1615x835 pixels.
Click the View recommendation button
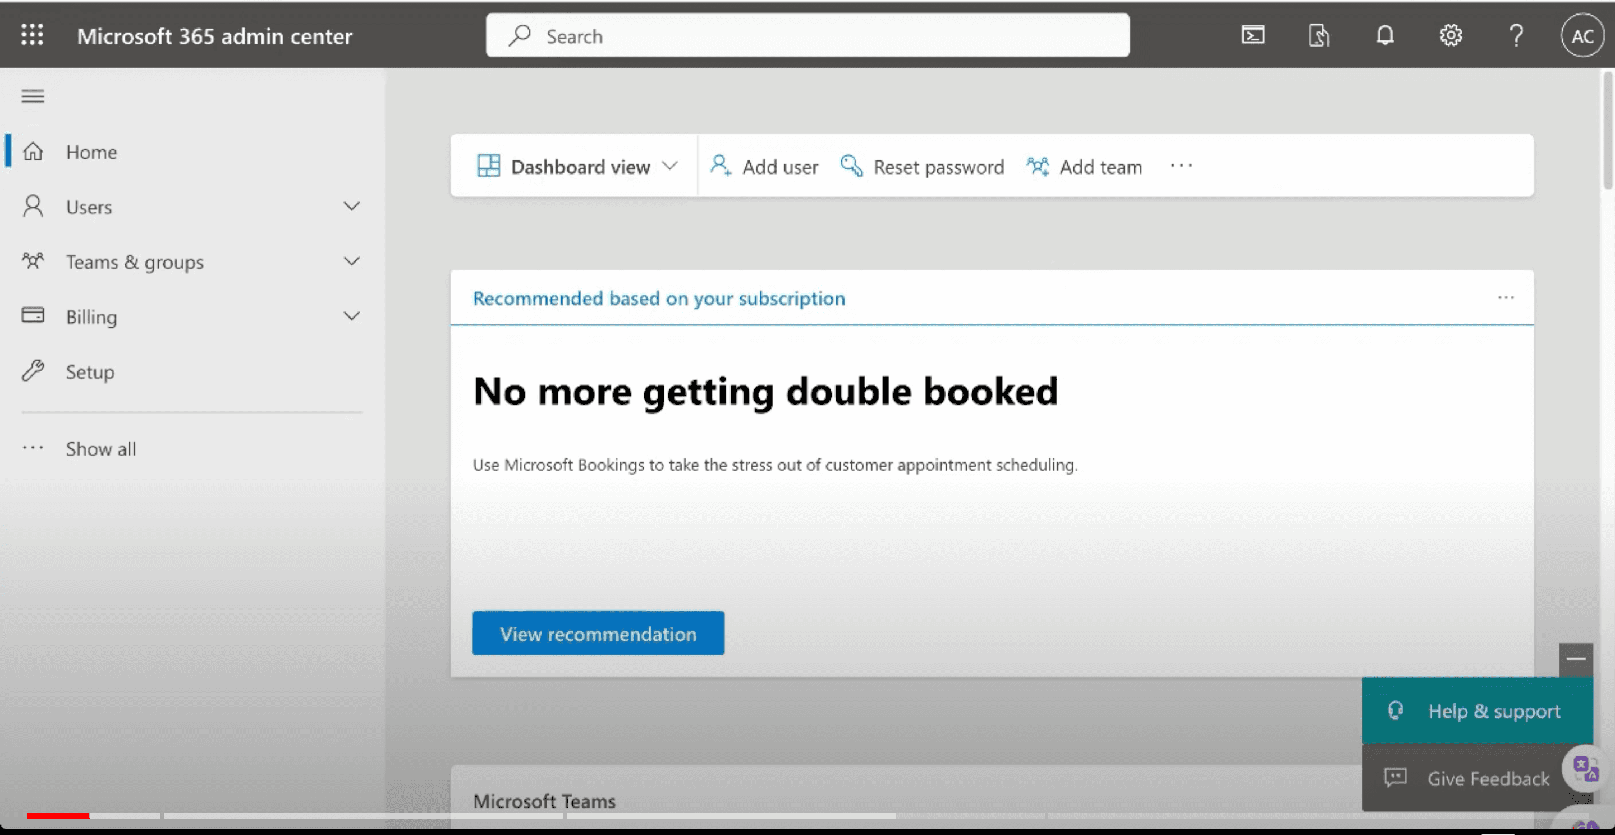[598, 634]
